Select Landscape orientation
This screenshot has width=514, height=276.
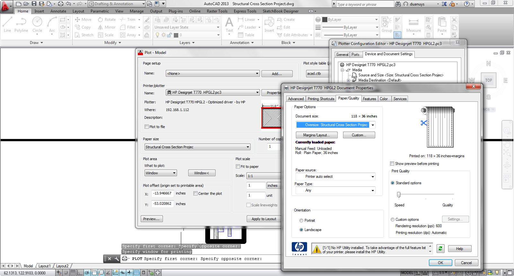click(301, 230)
